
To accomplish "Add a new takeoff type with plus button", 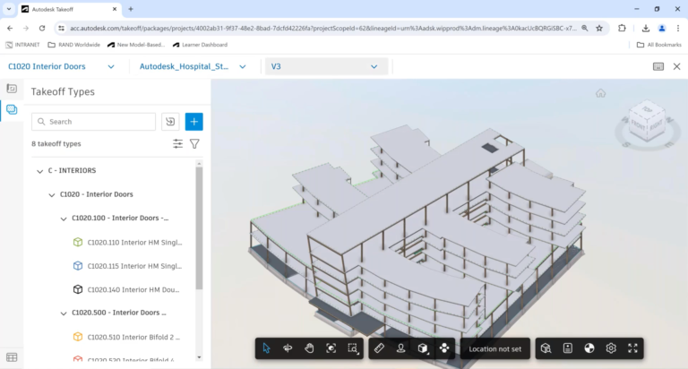I will [x=193, y=122].
